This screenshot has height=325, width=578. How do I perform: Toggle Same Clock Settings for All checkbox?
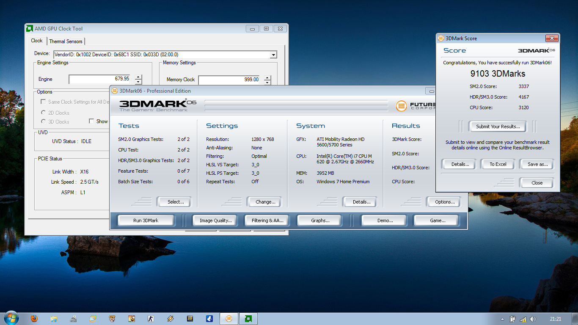(43, 102)
